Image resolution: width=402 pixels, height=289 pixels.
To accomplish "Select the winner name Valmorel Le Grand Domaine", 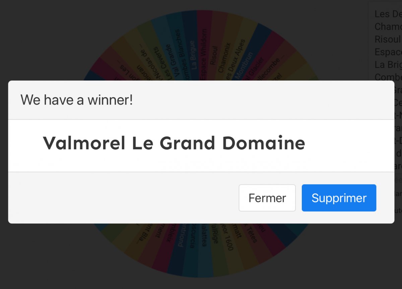I will [x=174, y=143].
